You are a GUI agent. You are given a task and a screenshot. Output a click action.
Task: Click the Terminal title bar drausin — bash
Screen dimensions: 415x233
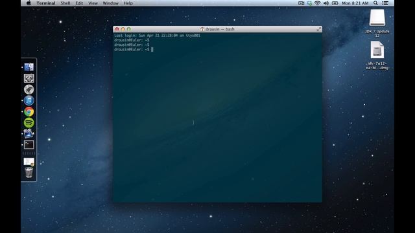(220, 29)
